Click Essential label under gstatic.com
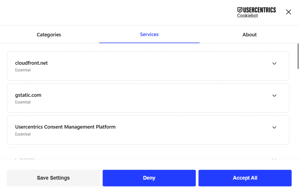The width and height of the screenshot is (299, 193). [23, 102]
